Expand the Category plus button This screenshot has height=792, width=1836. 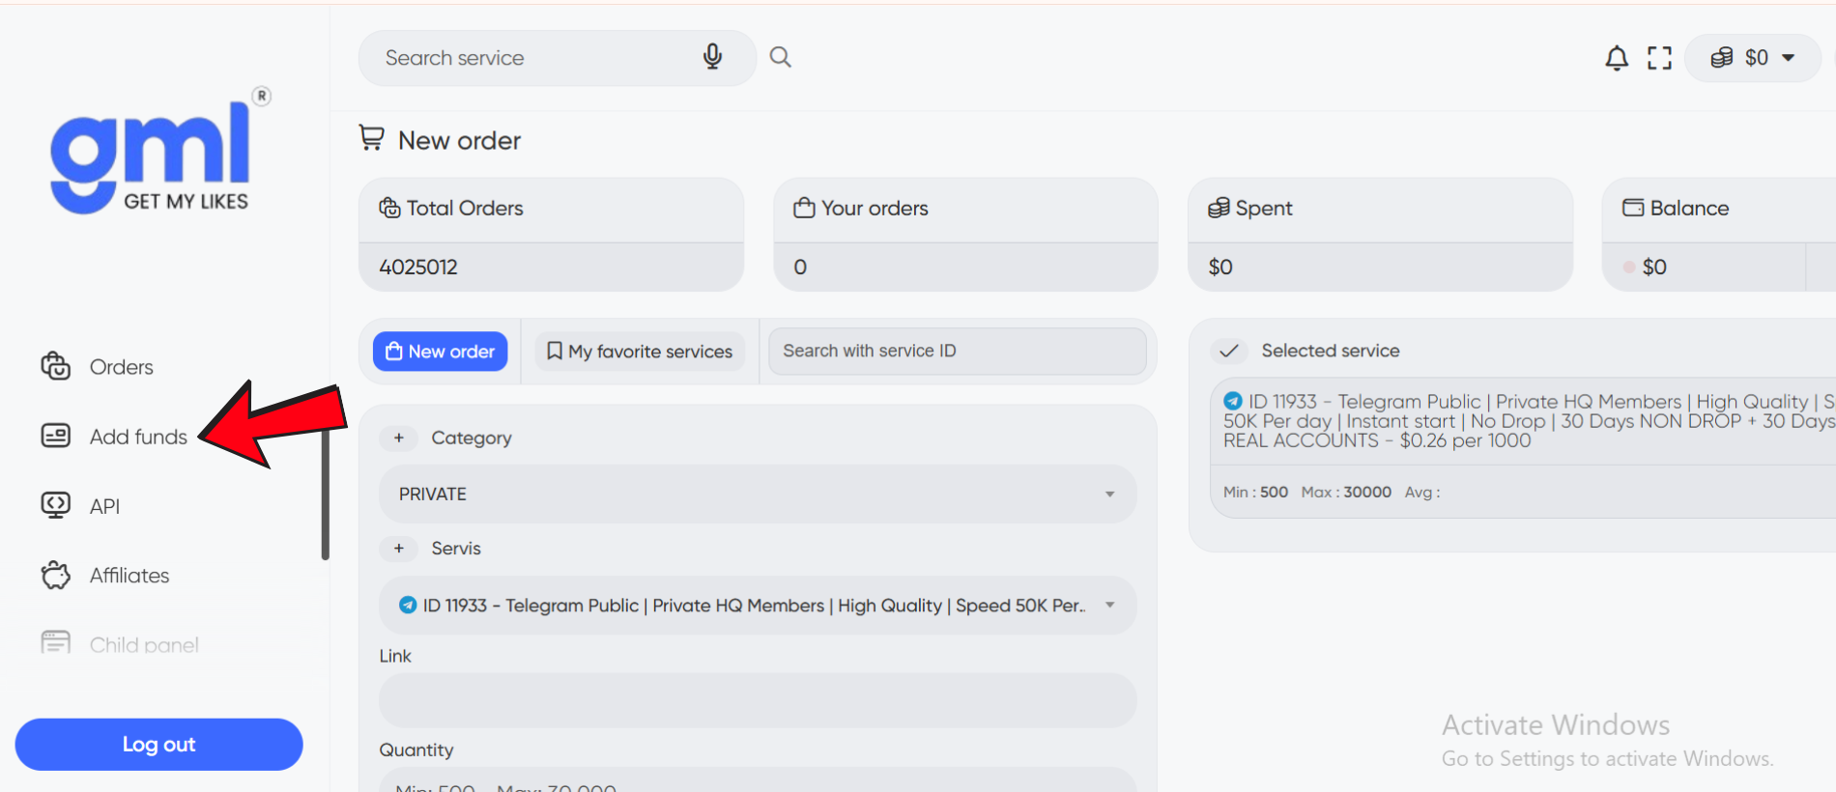[x=398, y=438]
